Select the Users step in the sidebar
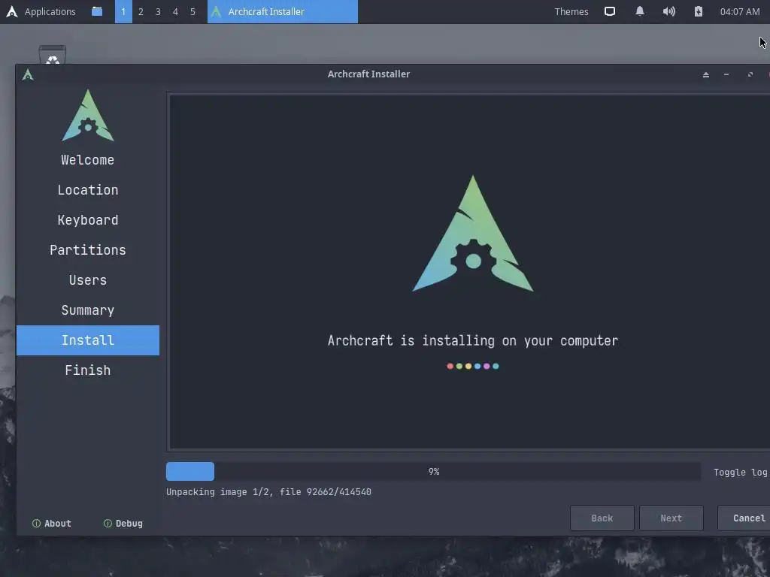 pos(88,280)
